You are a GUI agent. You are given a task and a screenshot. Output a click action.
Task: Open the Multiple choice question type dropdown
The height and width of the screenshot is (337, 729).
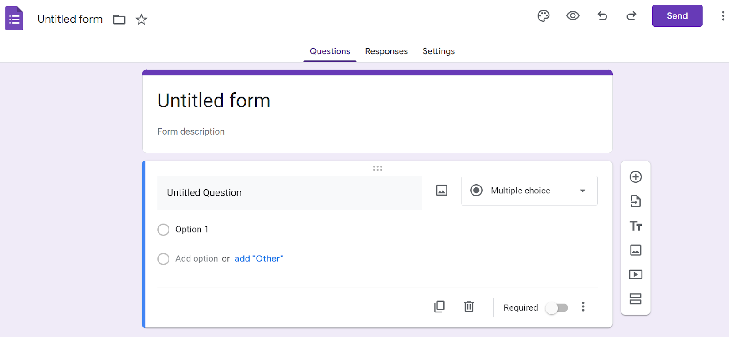click(529, 191)
